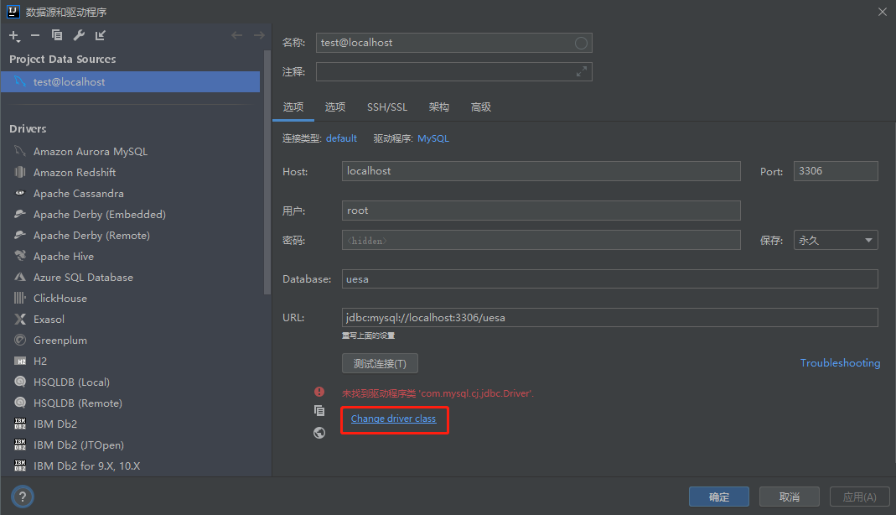The width and height of the screenshot is (896, 515).
Task: Open the Troubleshooting link
Action: coord(840,362)
